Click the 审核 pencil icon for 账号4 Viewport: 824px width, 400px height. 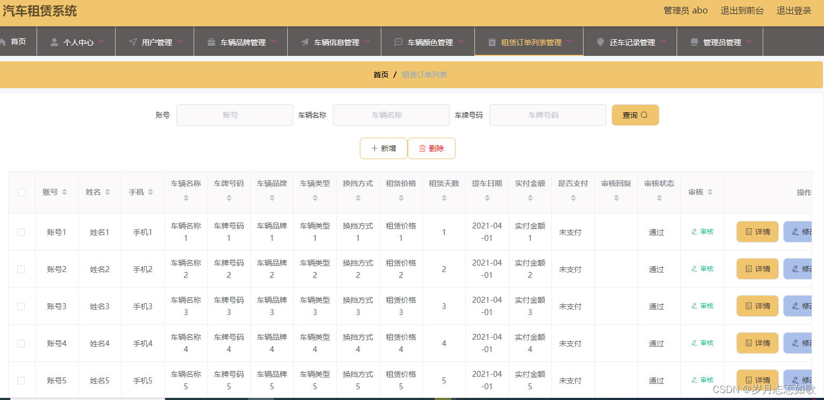694,343
